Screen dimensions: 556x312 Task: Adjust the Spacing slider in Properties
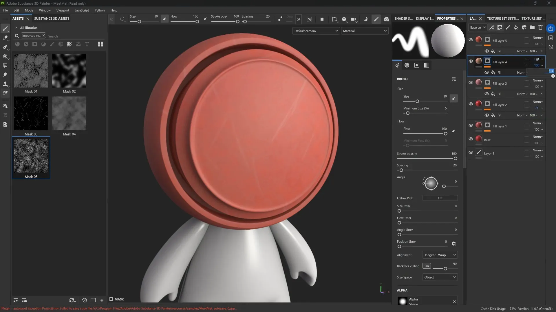pyautogui.click(x=427, y=170)
